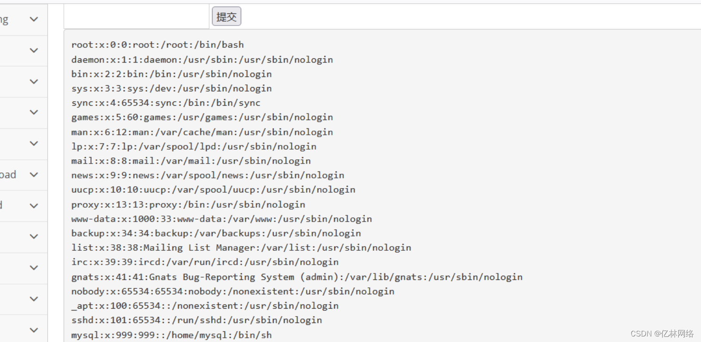Click the sys:x:3:3 output line
Image resolution: width=701 pixels, height=342 pixels.
tap(171, 88)
